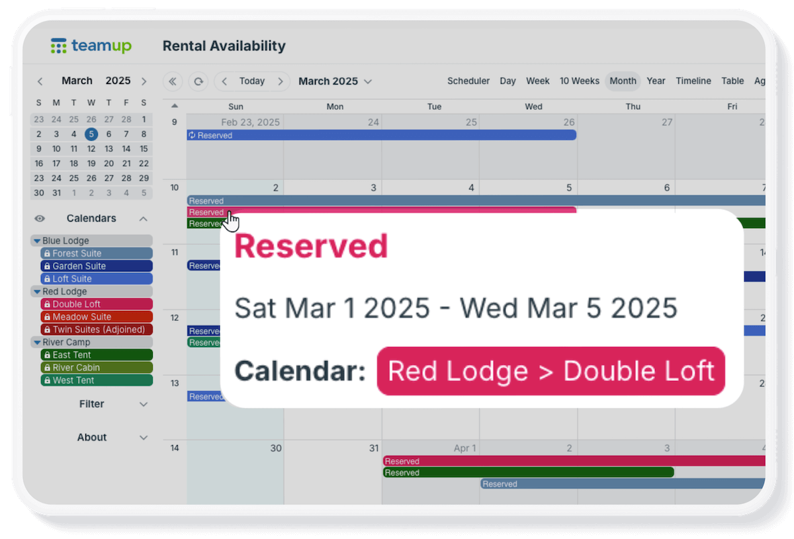Open the Reserved event in week 13
Screen dimensions: 794x539
click(204, 397)
